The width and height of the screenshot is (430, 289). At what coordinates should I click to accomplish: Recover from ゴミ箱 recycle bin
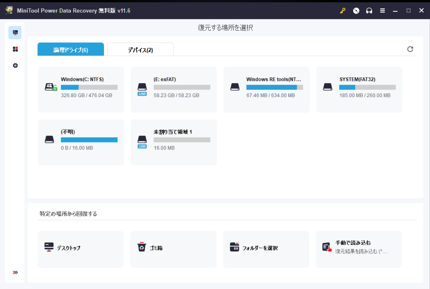[x=173, y=249]
